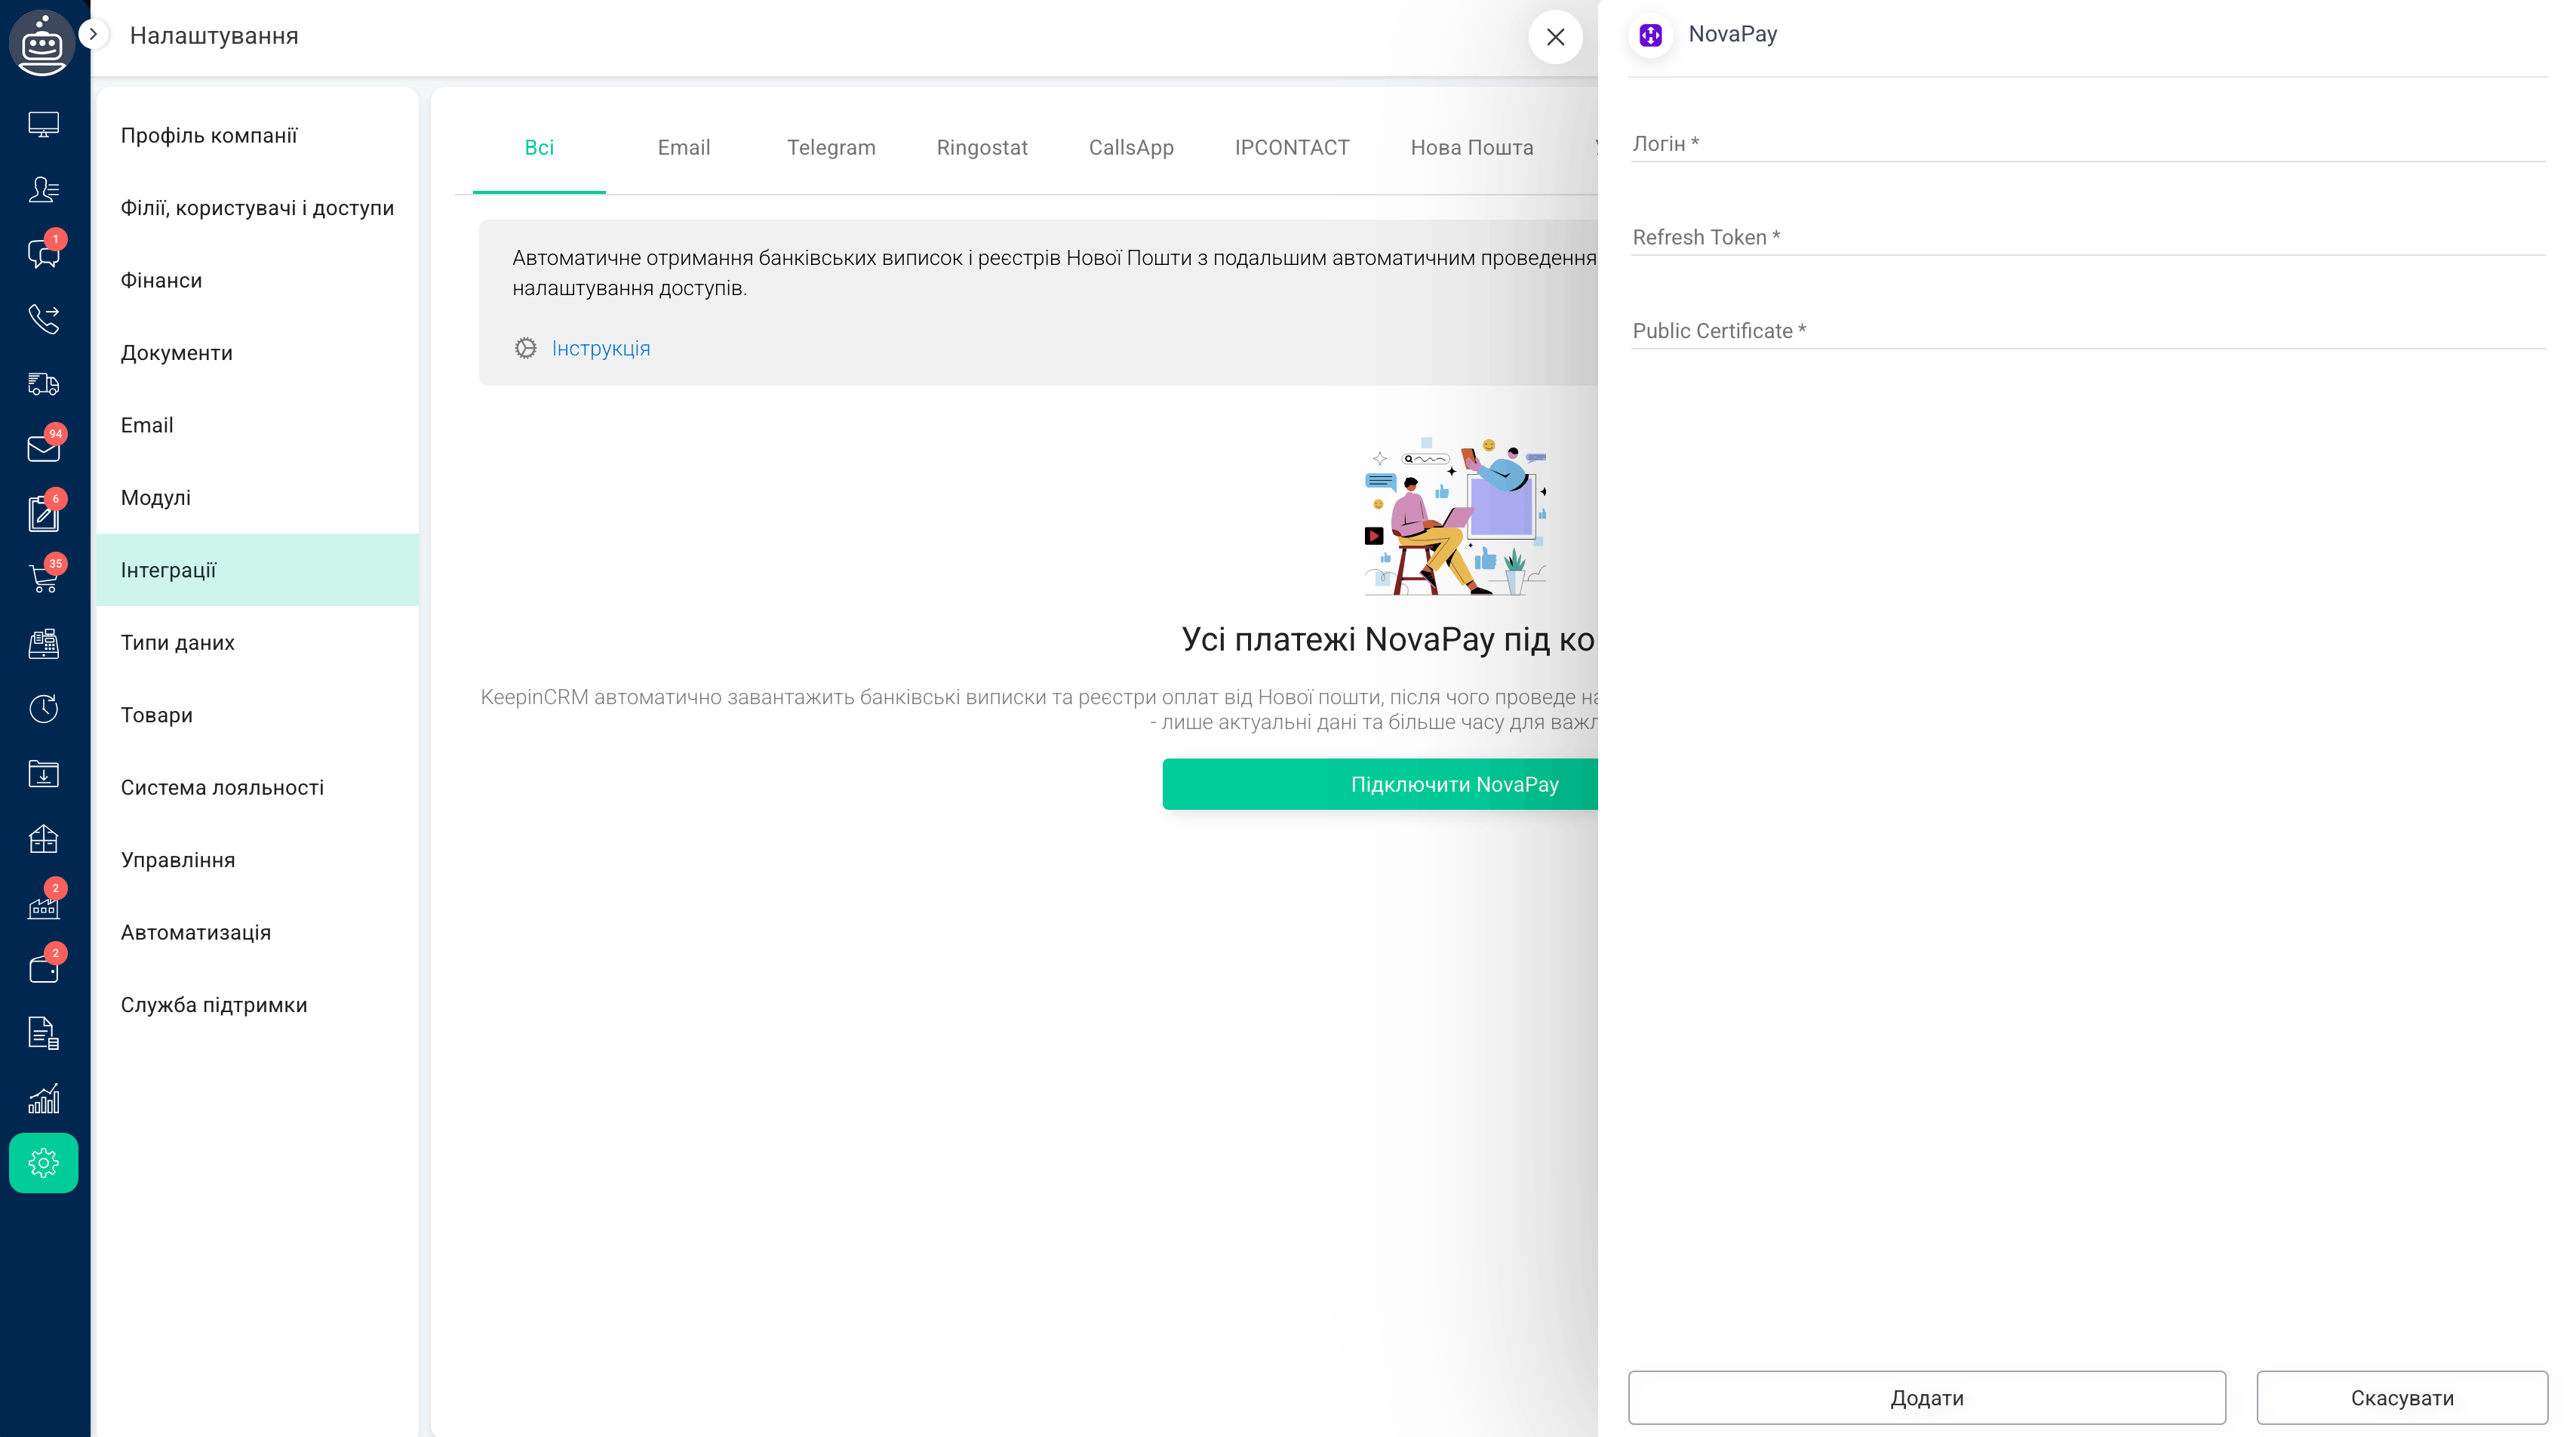The image size is (2576, 1437).
Task: Switch to the Ringostat tab
Action: 982,148
